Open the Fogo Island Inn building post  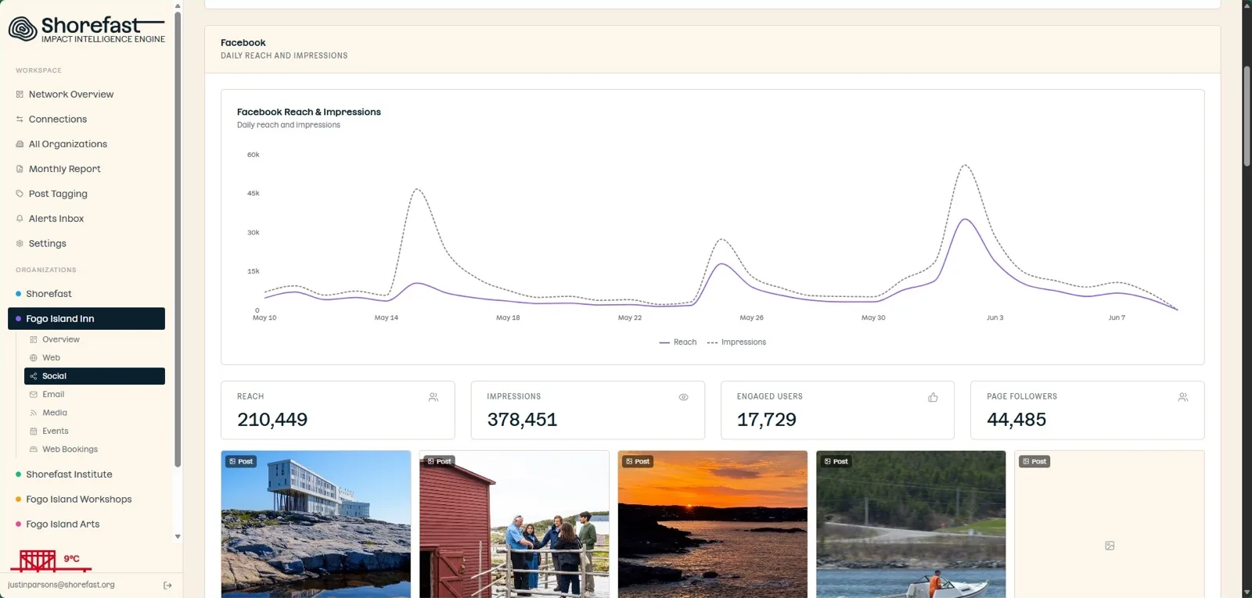316,525
